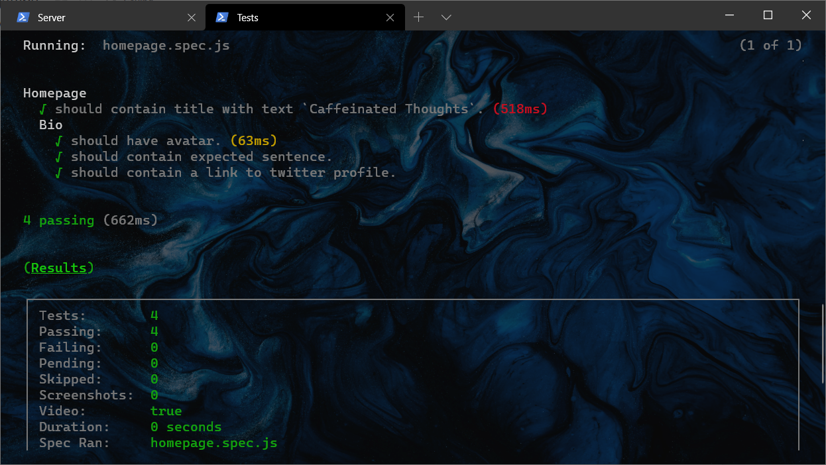Open a new terminal tab with the plus icon
The image size is (826, 465).
click(x=418, y=17)
